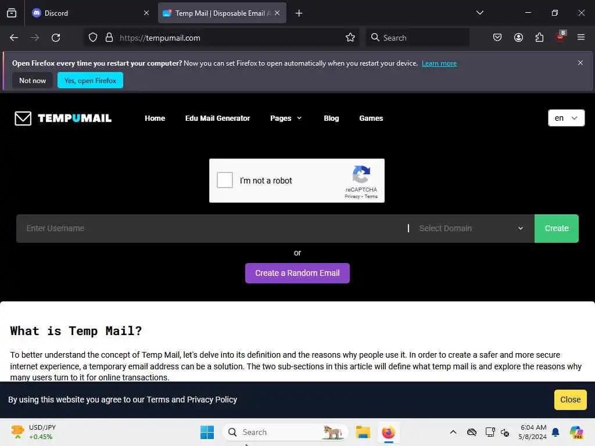Open reCAPTCHA Privacy link
Image resolution: width=595 pixels, height=446 pixels.
tap(352, 196)
